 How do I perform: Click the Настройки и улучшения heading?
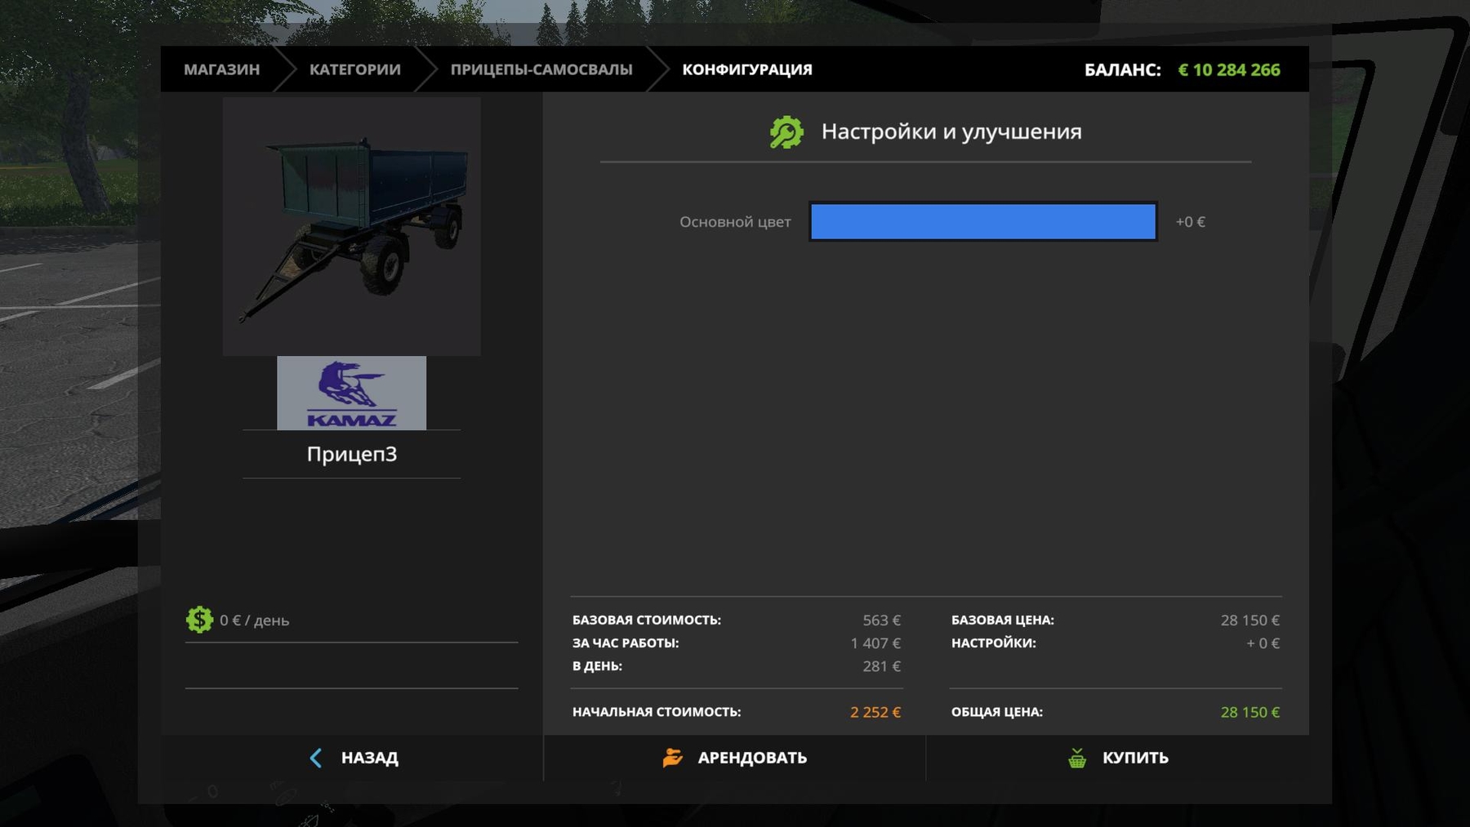[951, 131]
